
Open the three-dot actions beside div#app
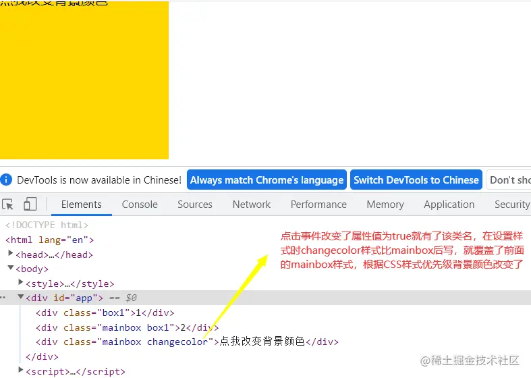(3, 298)
